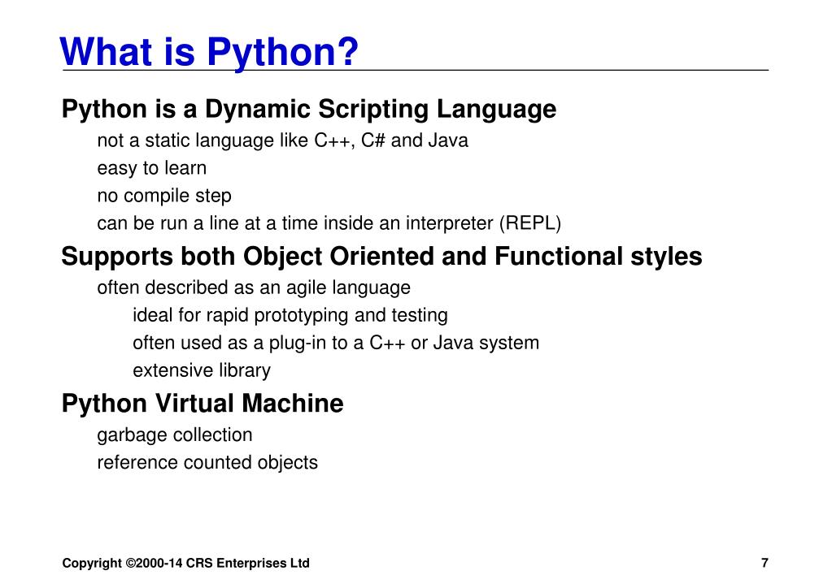
Task: Select the 'Supports both Object Oriented' heading
Action: [x=381, y=257]
